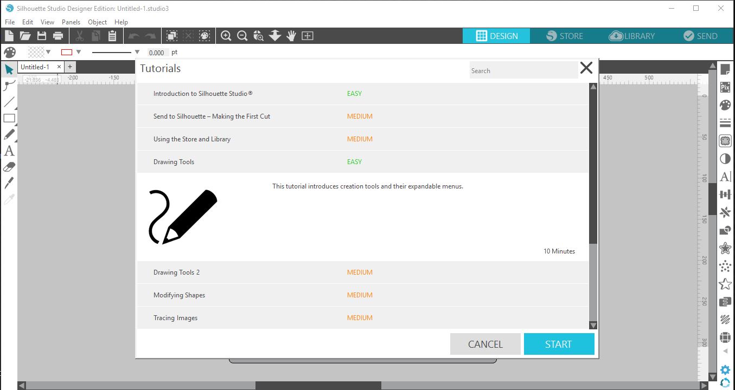Viewport: 735px width, 390px height.
Task: Open the fill pattern dropdown arrow
Action: pos(48,53)
